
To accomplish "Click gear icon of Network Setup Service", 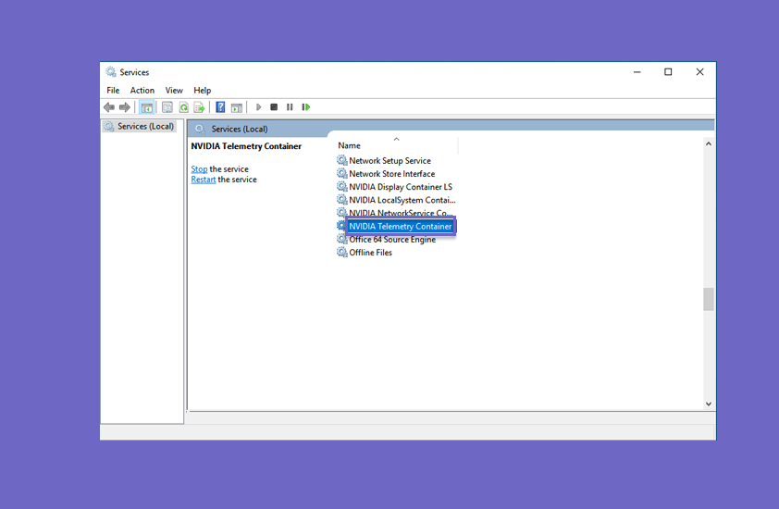I will 341,160.
